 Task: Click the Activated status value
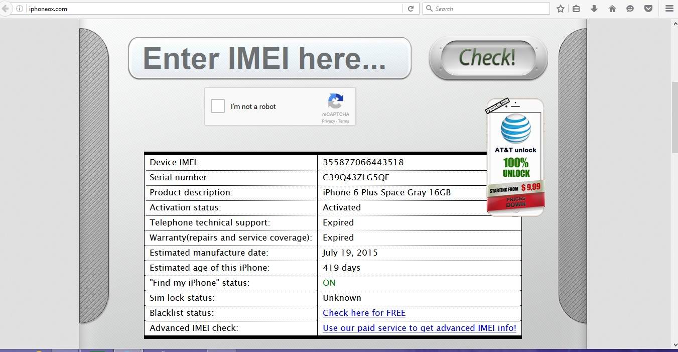(x=342, y=207)
